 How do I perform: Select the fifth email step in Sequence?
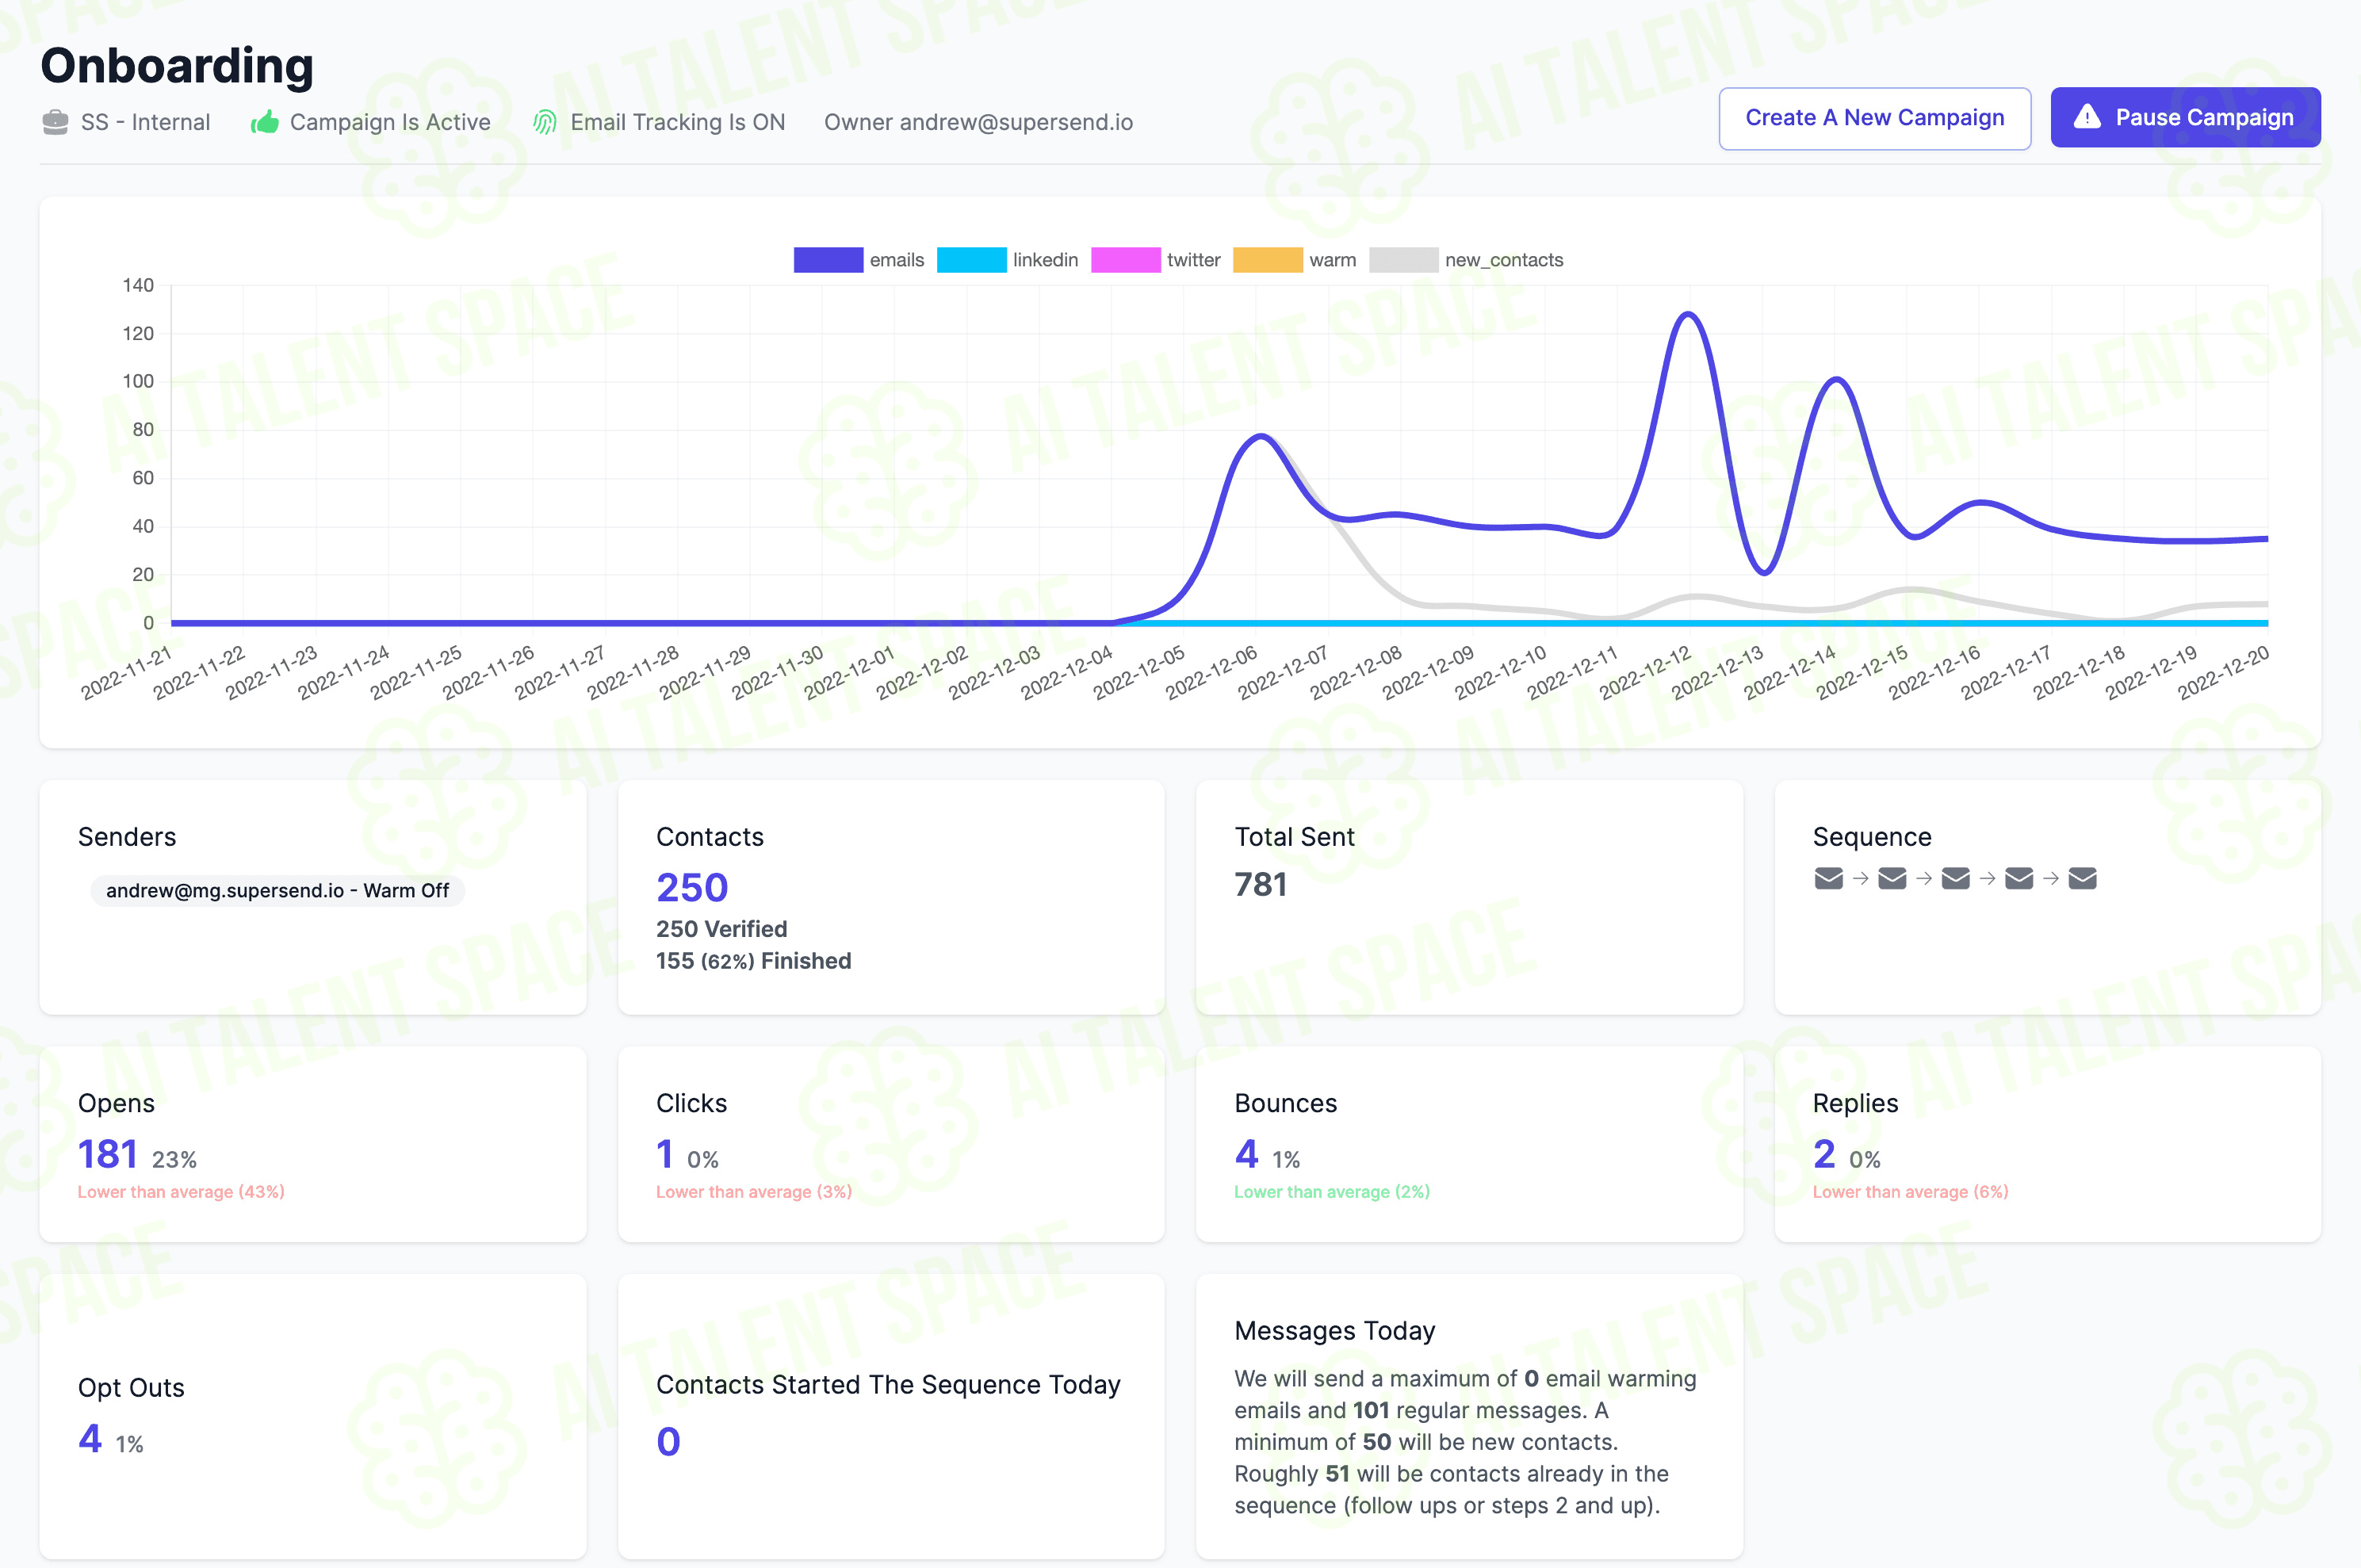pyautogui.click(x=2082, y=879)
